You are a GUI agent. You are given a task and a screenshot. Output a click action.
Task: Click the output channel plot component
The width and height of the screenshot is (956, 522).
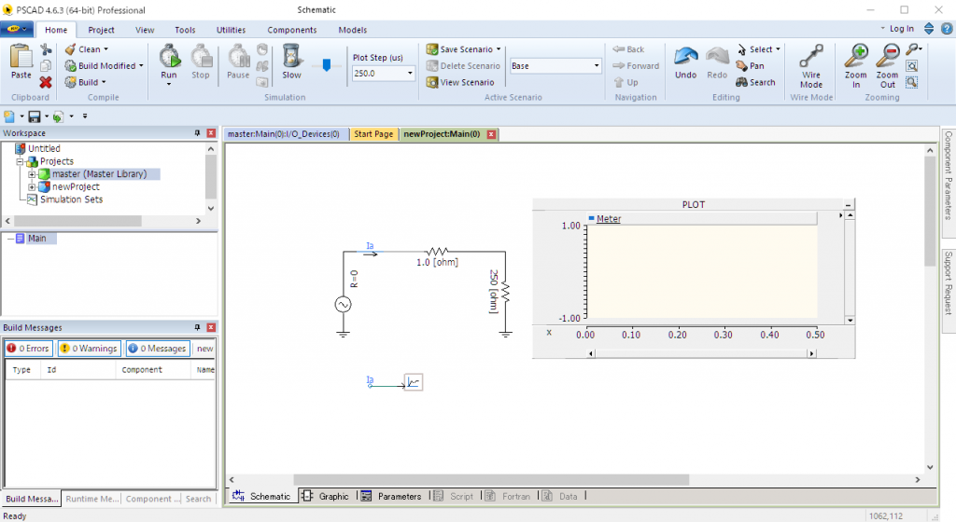point(413,382)
